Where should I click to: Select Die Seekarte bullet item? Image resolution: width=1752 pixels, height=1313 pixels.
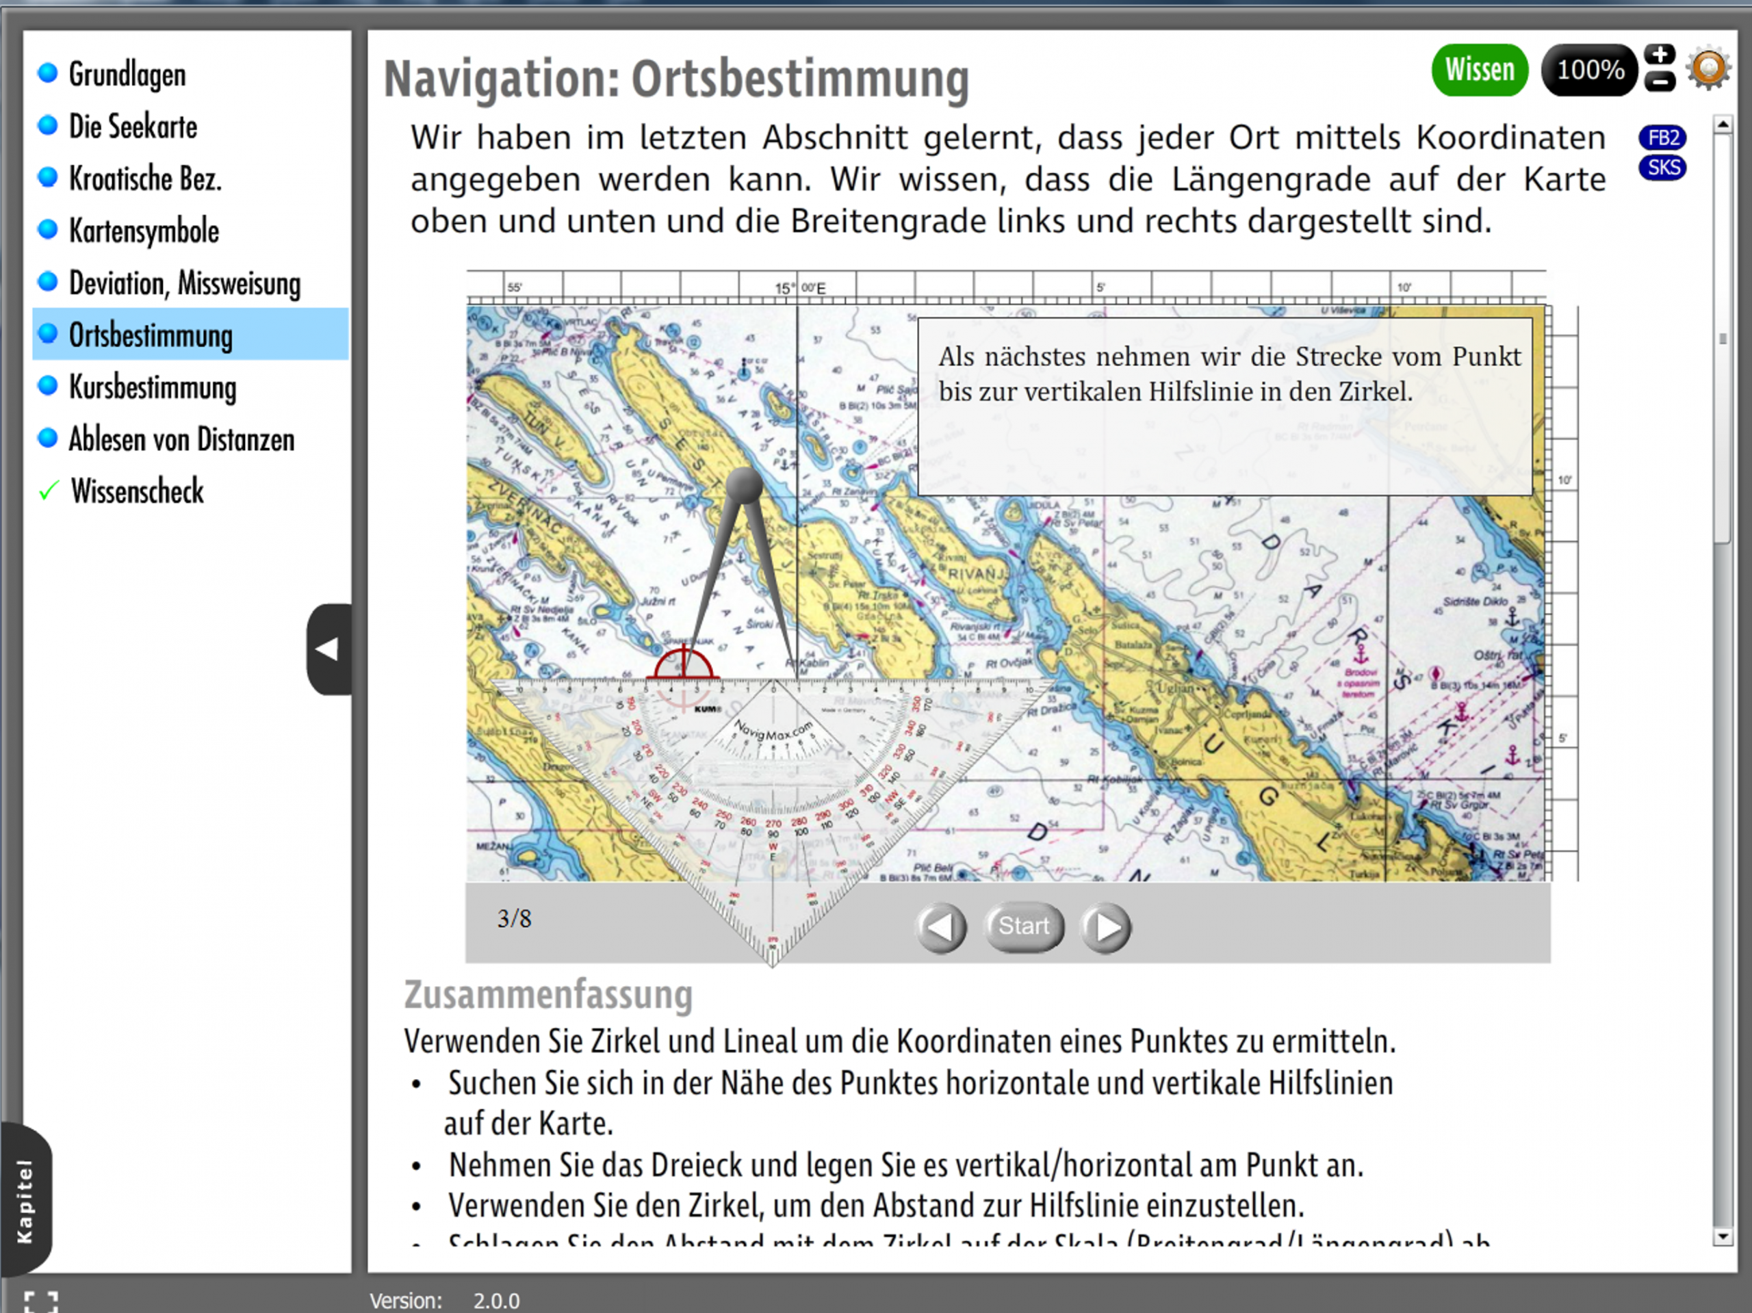(132, 127)
